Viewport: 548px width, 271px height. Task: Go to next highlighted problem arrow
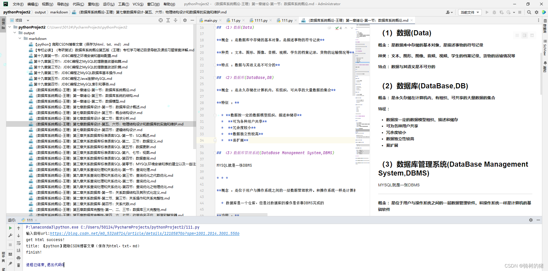(352, 28)
